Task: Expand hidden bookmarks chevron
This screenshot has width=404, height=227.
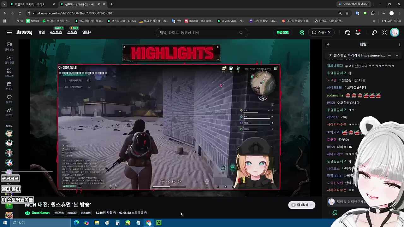Action: pyautogui.click(x=374, y=21)
